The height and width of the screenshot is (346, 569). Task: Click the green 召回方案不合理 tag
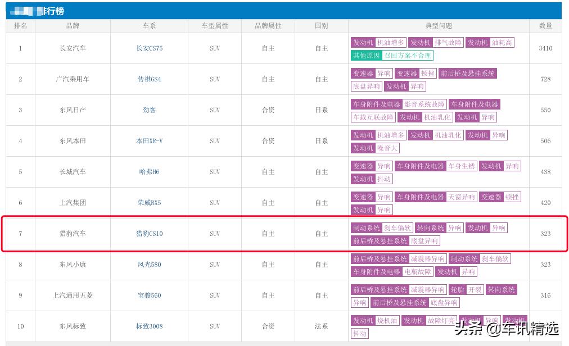[408, 55]
